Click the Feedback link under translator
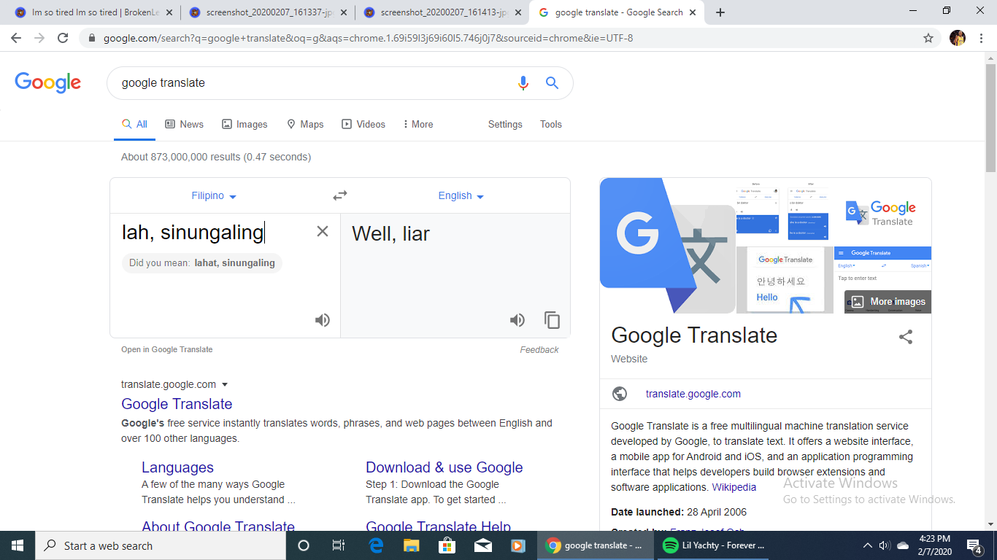997x560 pixels. (539, 350)
